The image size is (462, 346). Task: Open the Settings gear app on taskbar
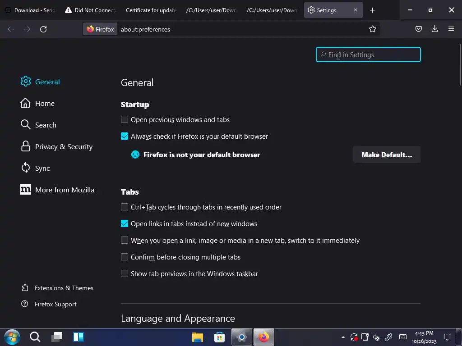[242, 337]
